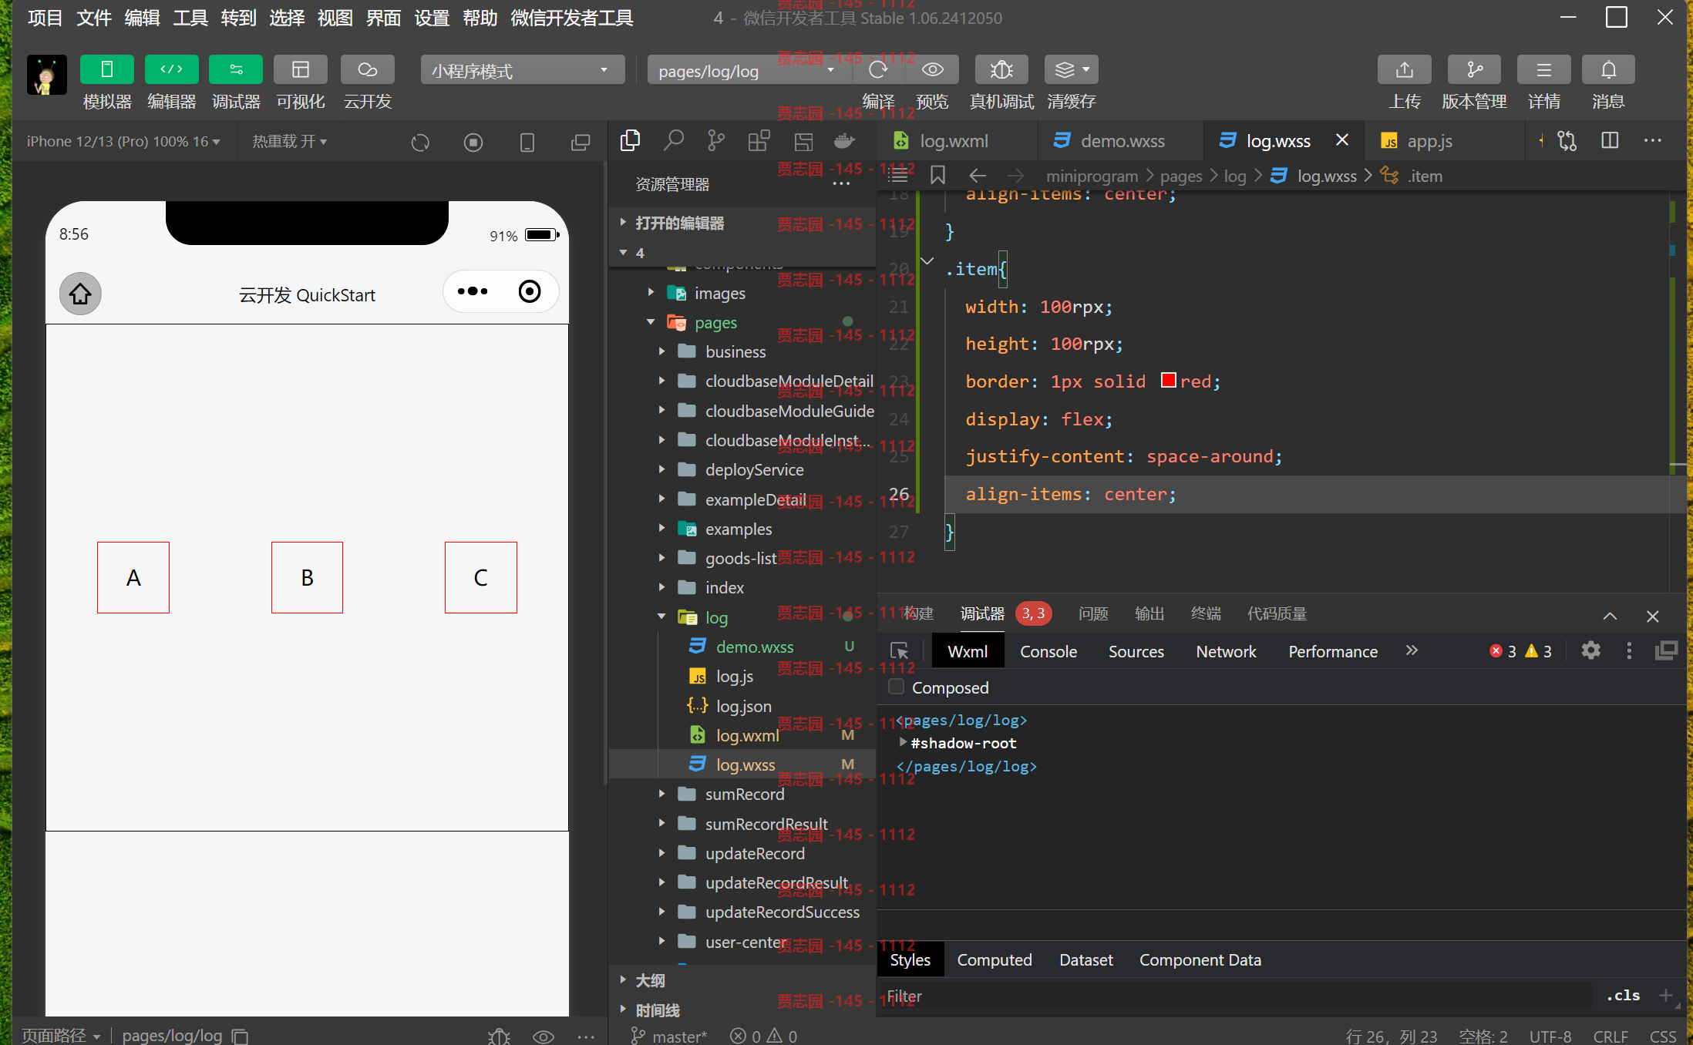The height and width of the screenshot is (1045, 1693).
Task: Switch to the Computed styles tab
Action: (994, 960)
